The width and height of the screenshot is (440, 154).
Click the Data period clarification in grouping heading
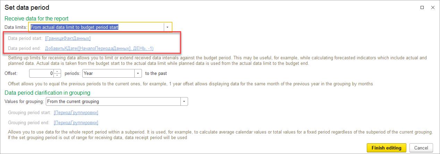(x=47, y=93)
